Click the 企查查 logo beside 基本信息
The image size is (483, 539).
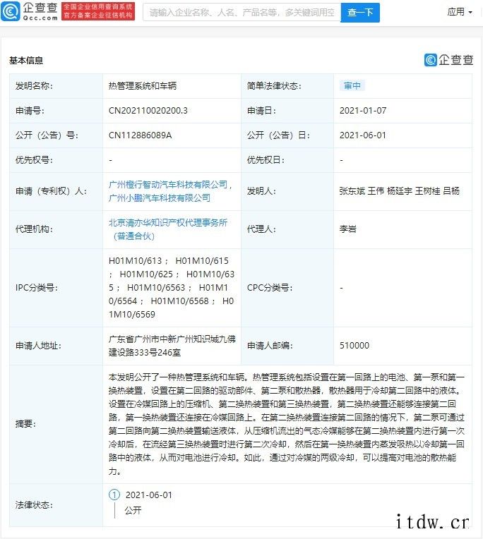point(448,60)
